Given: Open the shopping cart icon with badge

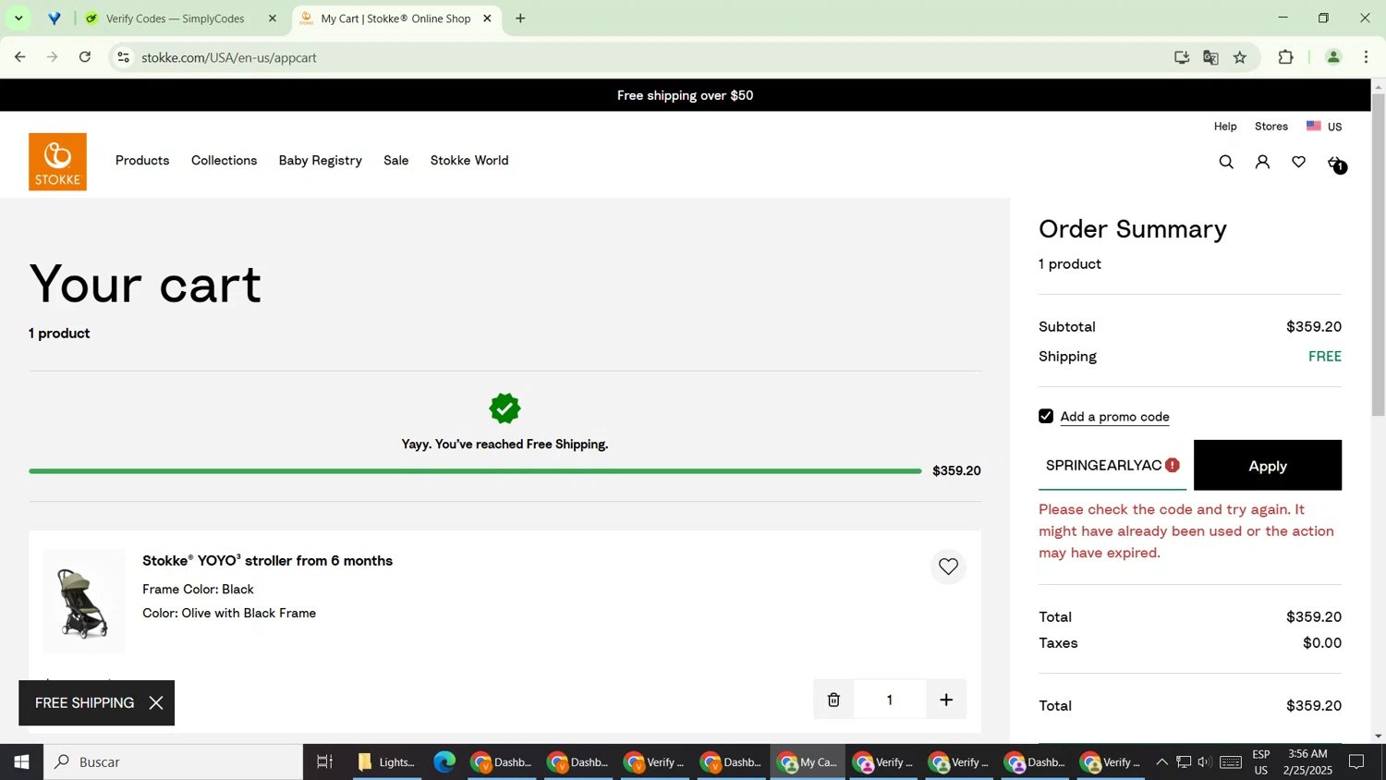Looking at the screenshot, I should [x=1337, y=164].
